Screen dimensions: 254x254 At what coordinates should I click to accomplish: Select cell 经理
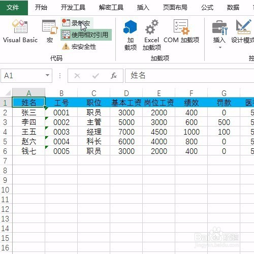click(x=94, y=132)
